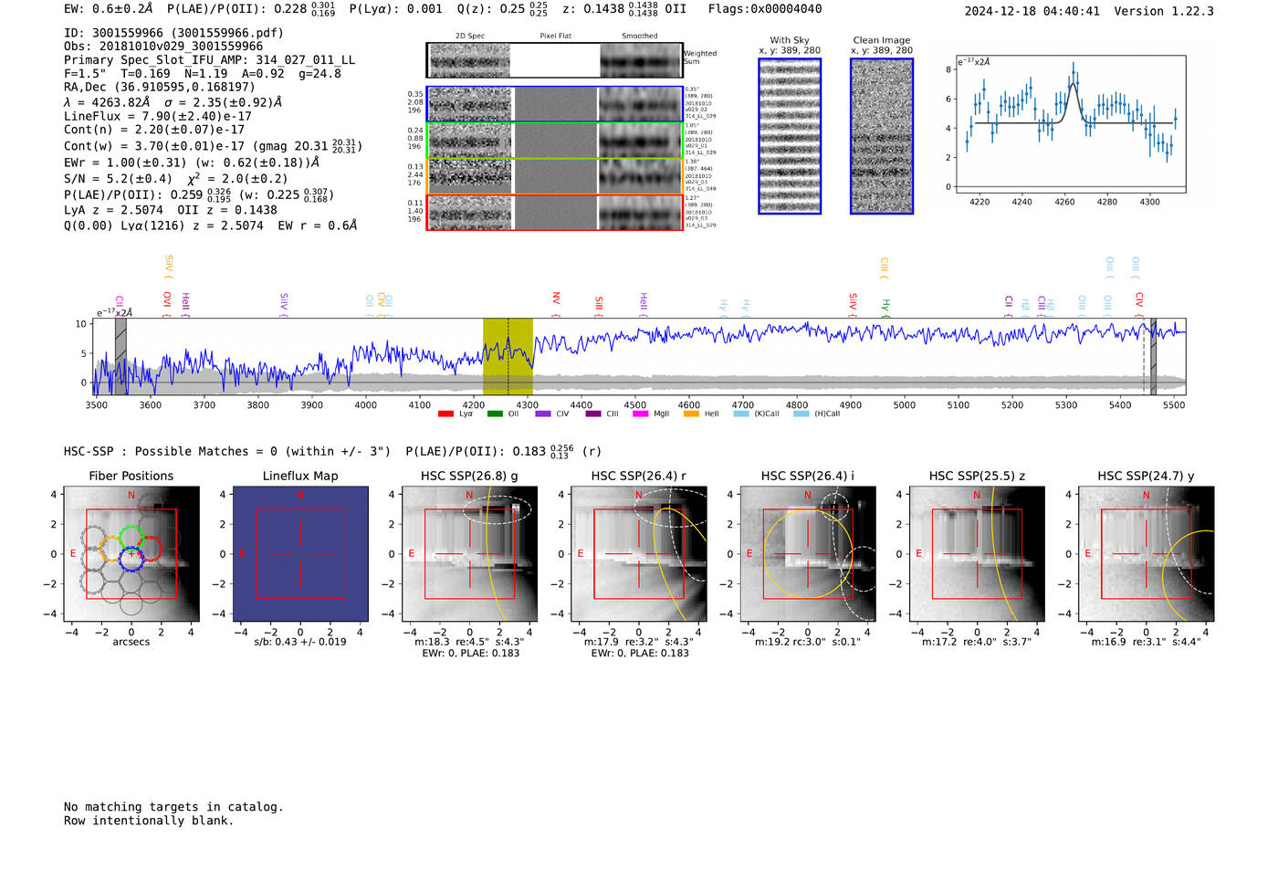The height and width of the screenshot is (870, 1278).
Task: Open the HSC SSP(24.7) y cutout
Action: click(x=1147, y=554)
